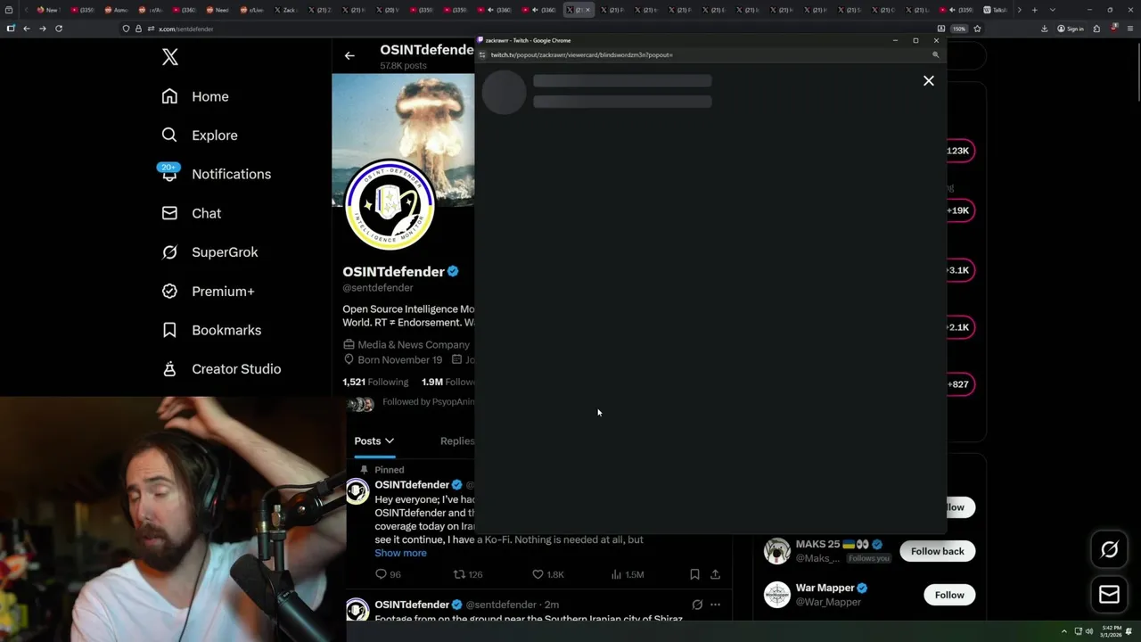Open Notifications with the bell icon
Screen dimensions: 1141x642
[x=216, y=174]
